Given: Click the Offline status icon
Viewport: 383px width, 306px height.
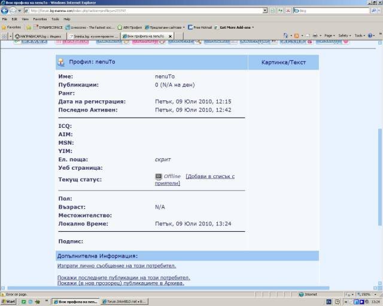Looking at the screenshot, I should tap(159, 176).
